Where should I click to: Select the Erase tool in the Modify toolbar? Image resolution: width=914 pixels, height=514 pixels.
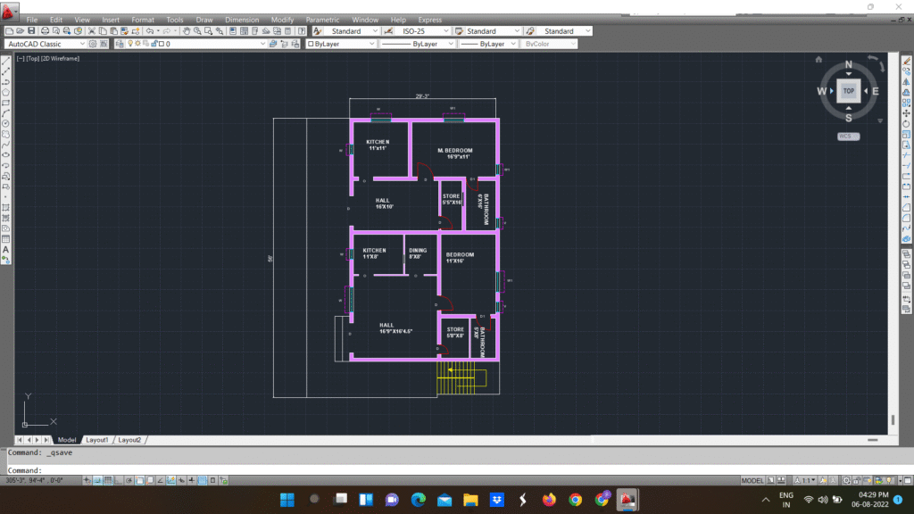(907, 62)
